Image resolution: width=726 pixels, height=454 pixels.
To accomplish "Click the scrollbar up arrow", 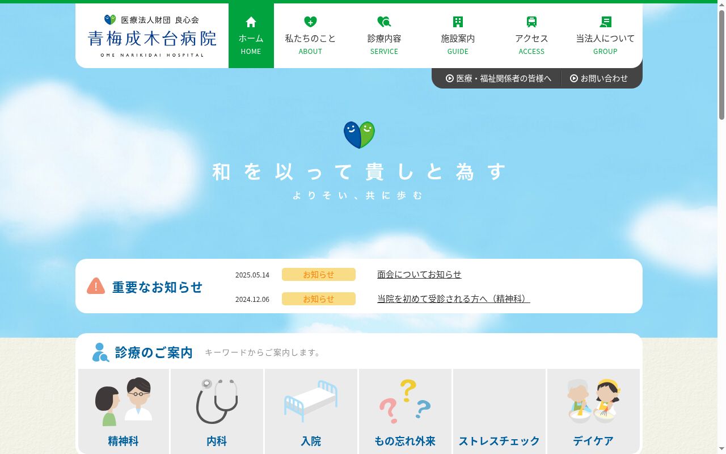I will pyautogui.click(x=721, y=5).
